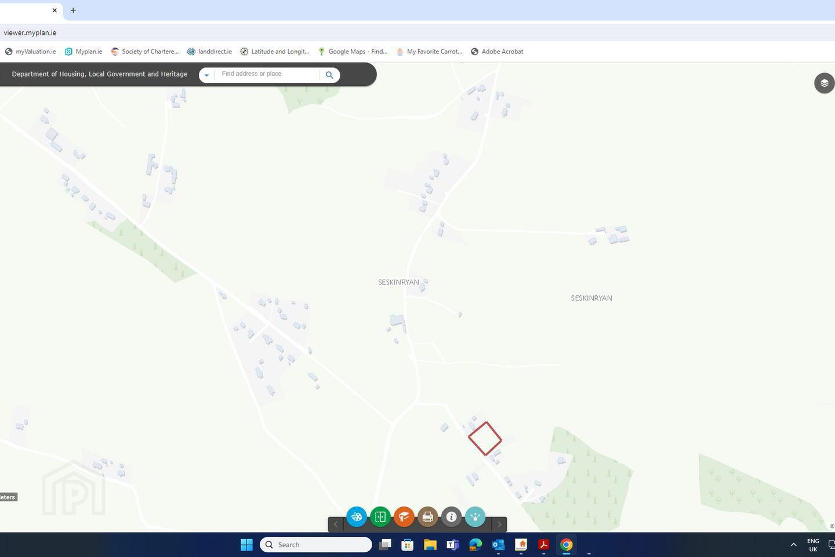The image size is (835, 557).
Task: Open Task View on the taskbar
Action: (385, 544)
